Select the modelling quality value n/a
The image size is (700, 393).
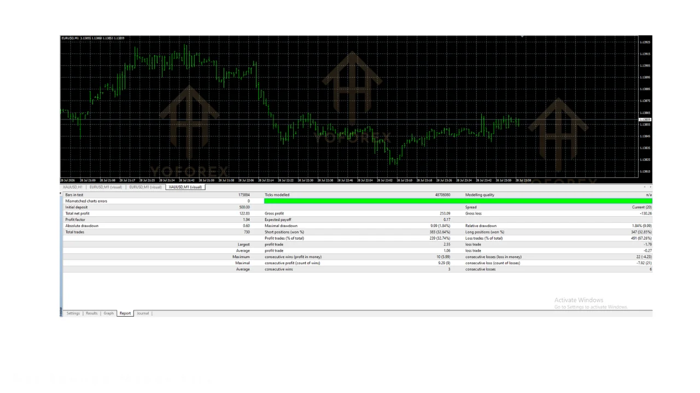pyautogui.click(x=649, y=195)
